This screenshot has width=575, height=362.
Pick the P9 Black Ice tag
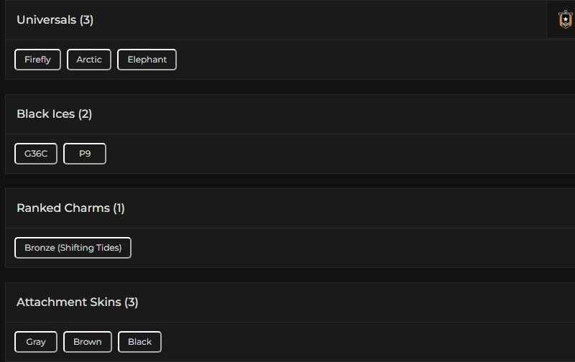pos(85,154)
